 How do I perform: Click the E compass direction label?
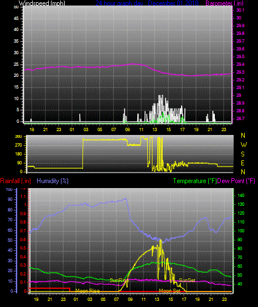tap(242, 163)
